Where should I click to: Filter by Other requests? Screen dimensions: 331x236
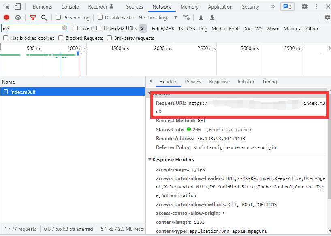coord(312,28)
